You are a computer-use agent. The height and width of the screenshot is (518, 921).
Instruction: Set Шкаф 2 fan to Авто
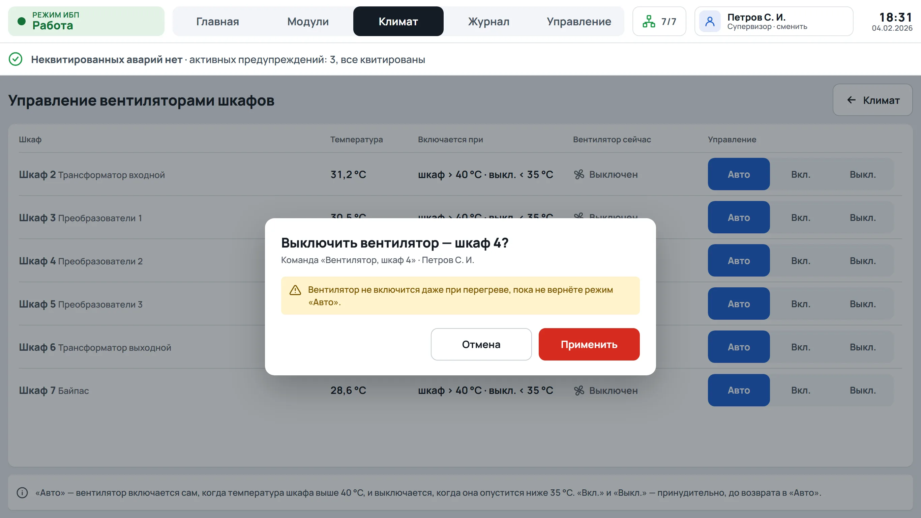pyautogui.click(x=739, y=174)
